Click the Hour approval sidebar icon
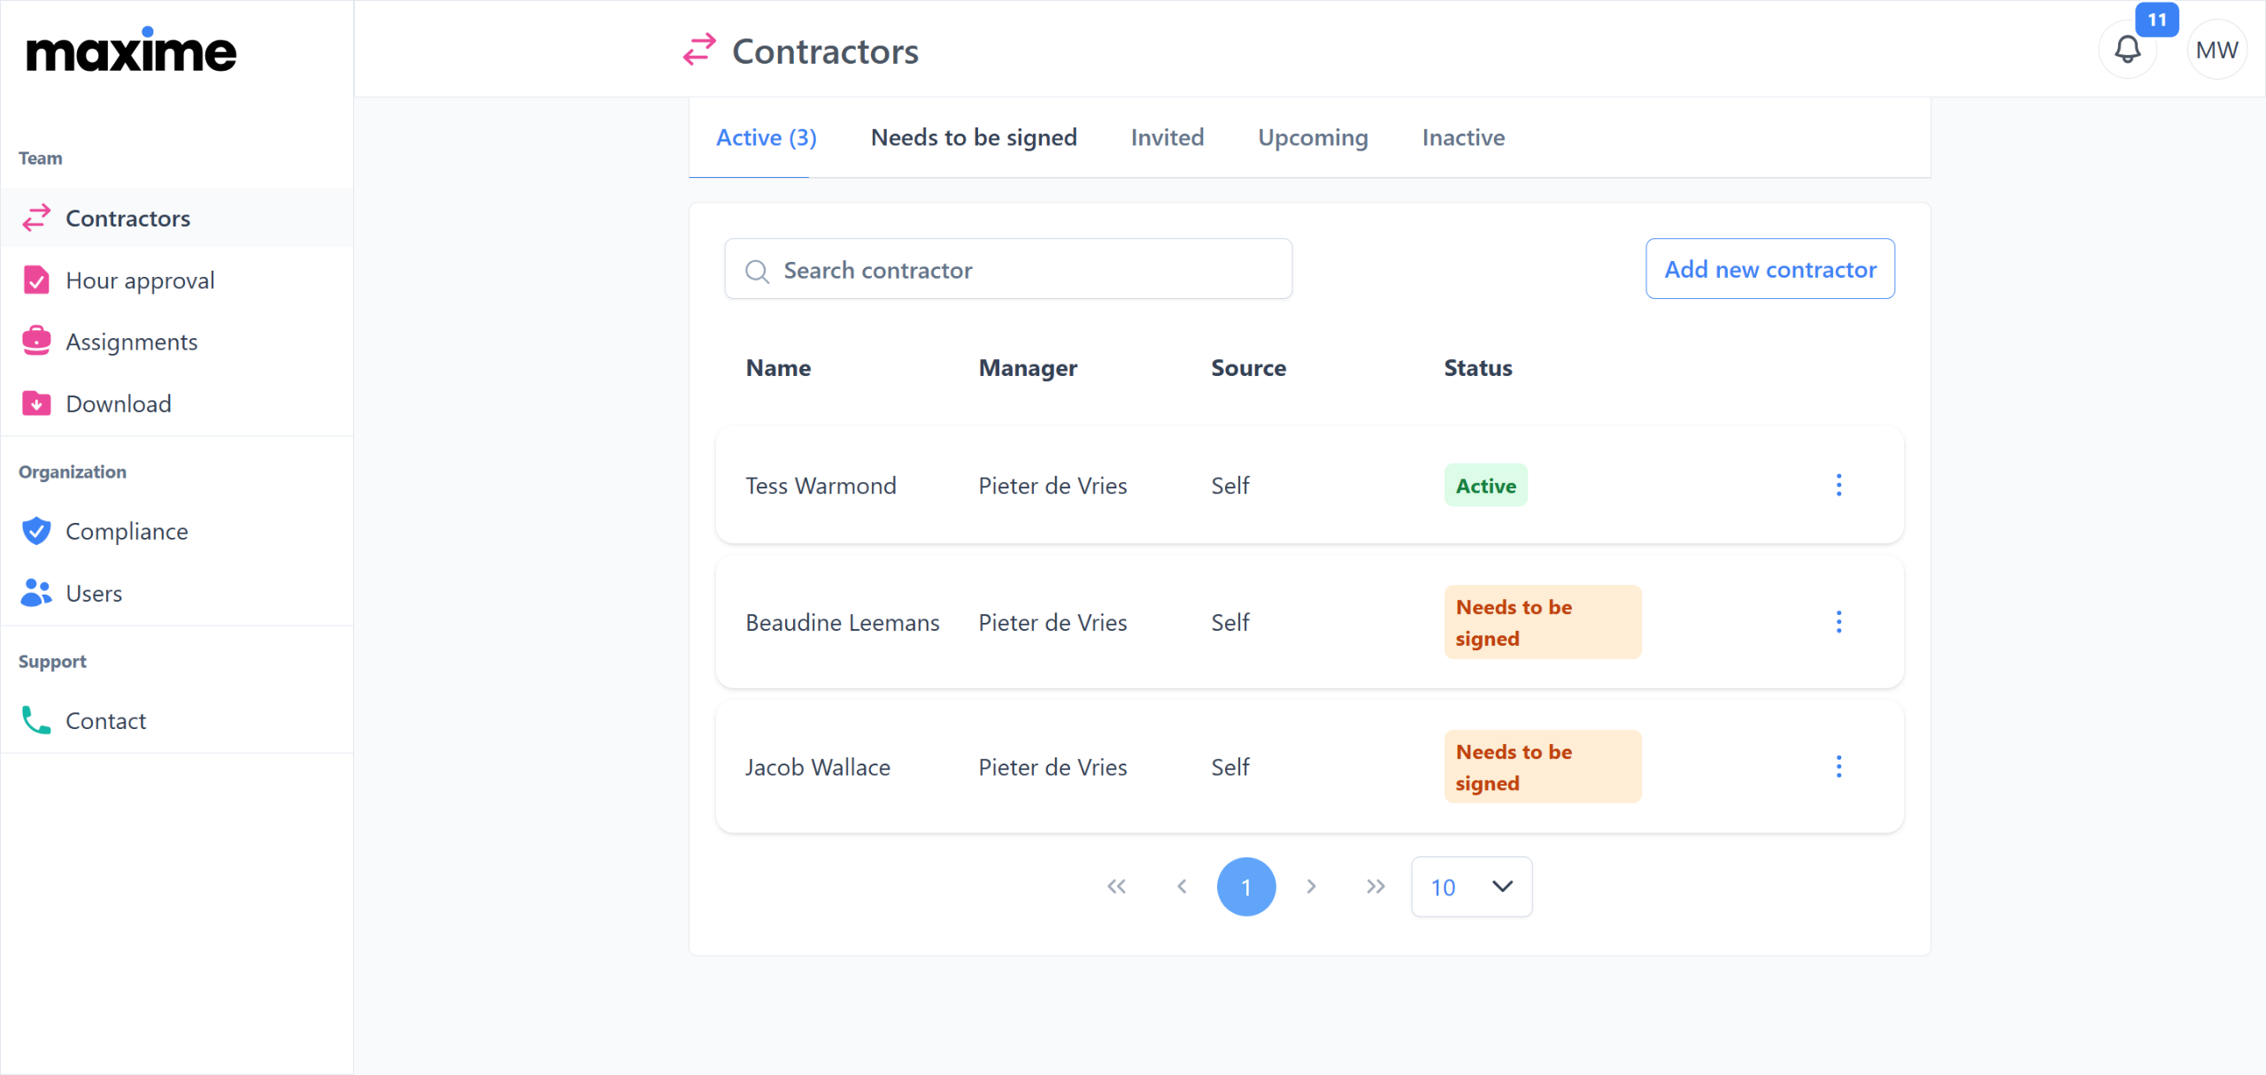This screenshot has height=1075, width=2266. (x=36, y=280)
